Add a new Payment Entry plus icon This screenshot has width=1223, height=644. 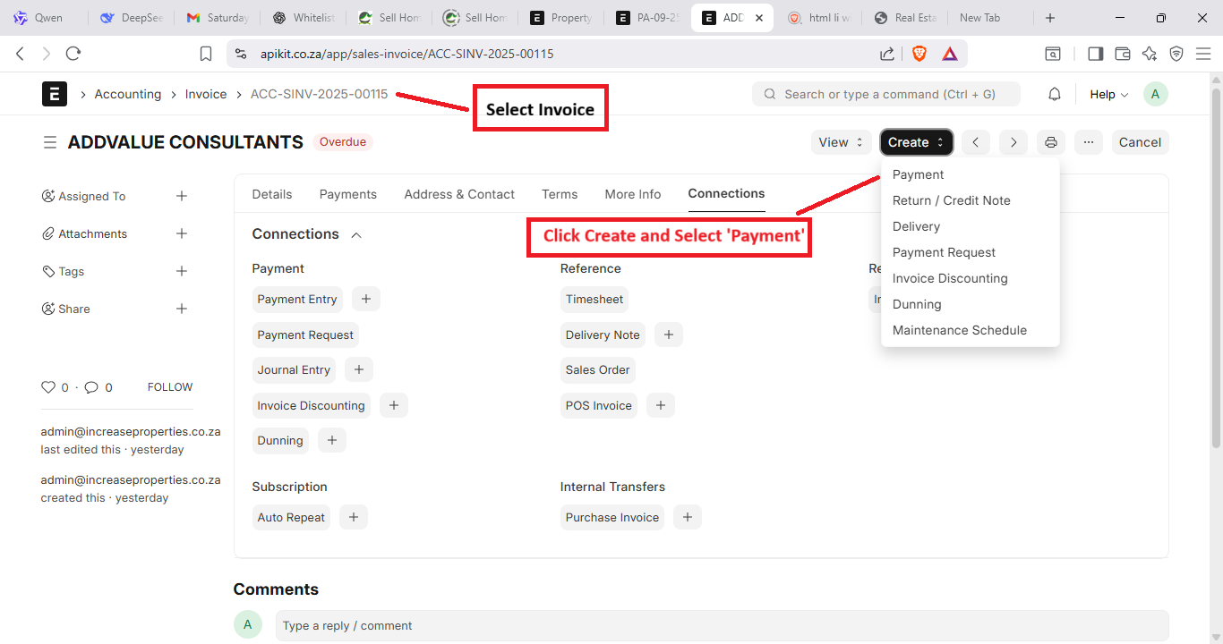click(x=366, y=299)
